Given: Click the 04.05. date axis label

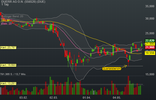Looking at the screenshot, I should [117, 98].
